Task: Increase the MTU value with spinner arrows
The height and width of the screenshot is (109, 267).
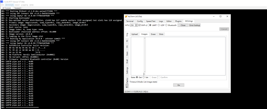Action: 136,25
